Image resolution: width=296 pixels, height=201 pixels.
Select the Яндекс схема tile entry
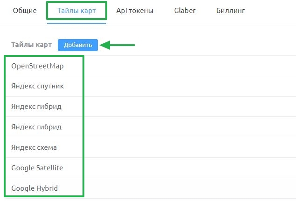[x=34, y=147]
